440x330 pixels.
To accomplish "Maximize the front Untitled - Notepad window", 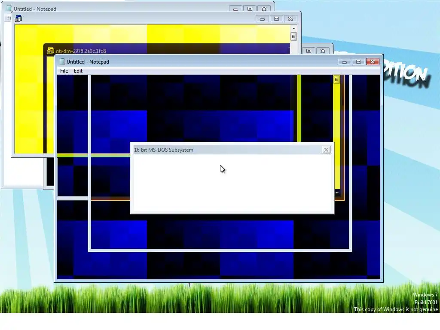I will (358, 62).
